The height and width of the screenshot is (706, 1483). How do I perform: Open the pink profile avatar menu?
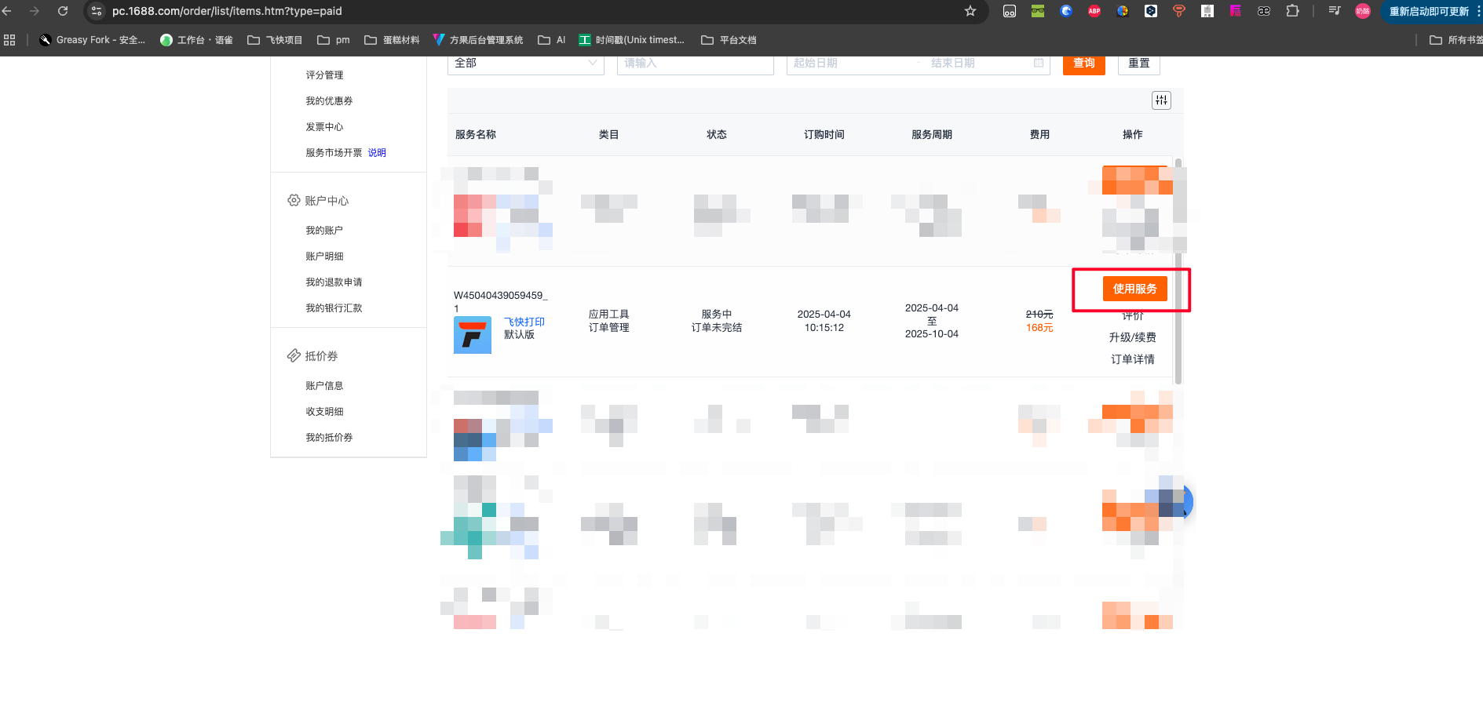1363,11
